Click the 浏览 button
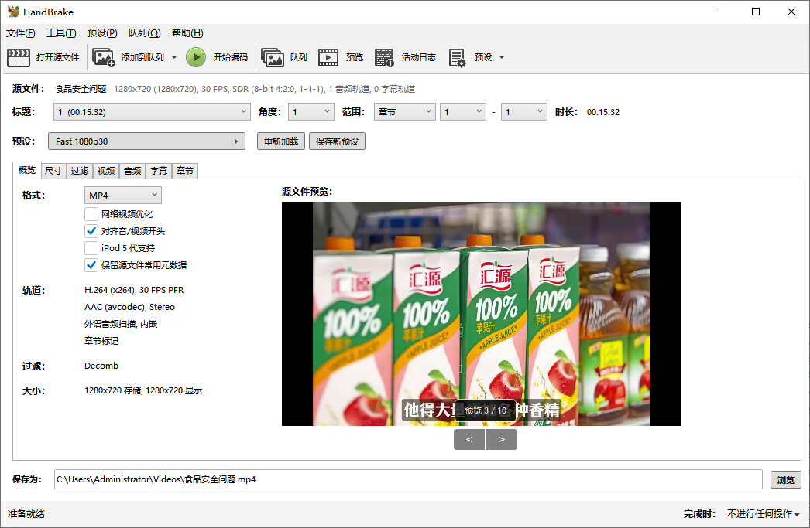Viewport: 810px width, 528px height. (785, 479)
